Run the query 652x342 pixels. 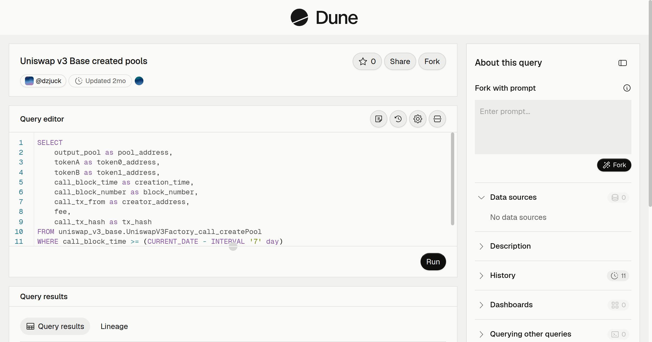pos(433,262)
